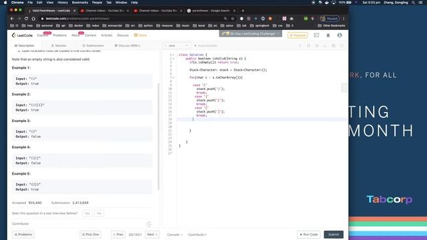Viewport: 427px width, 240px height.
Task: Click the browser address bar URL
Action: click(x=77, y=19)
